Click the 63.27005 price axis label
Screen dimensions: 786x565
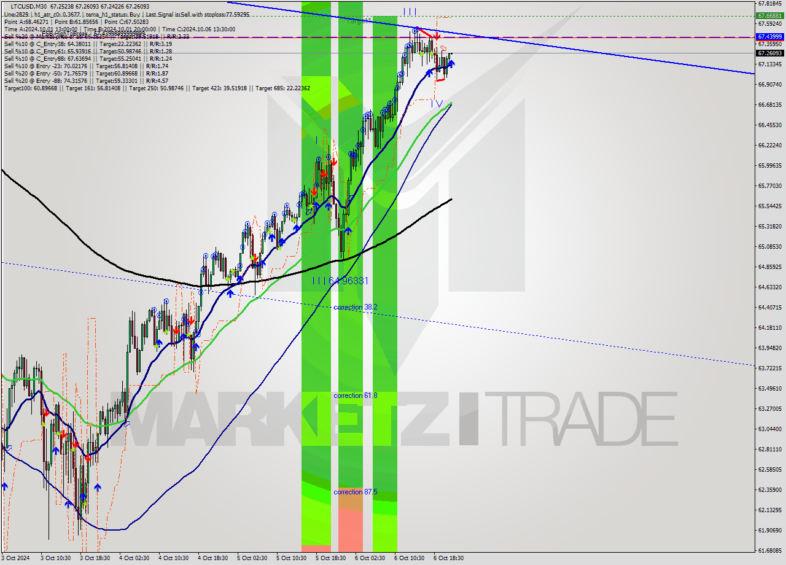[769, 408]
